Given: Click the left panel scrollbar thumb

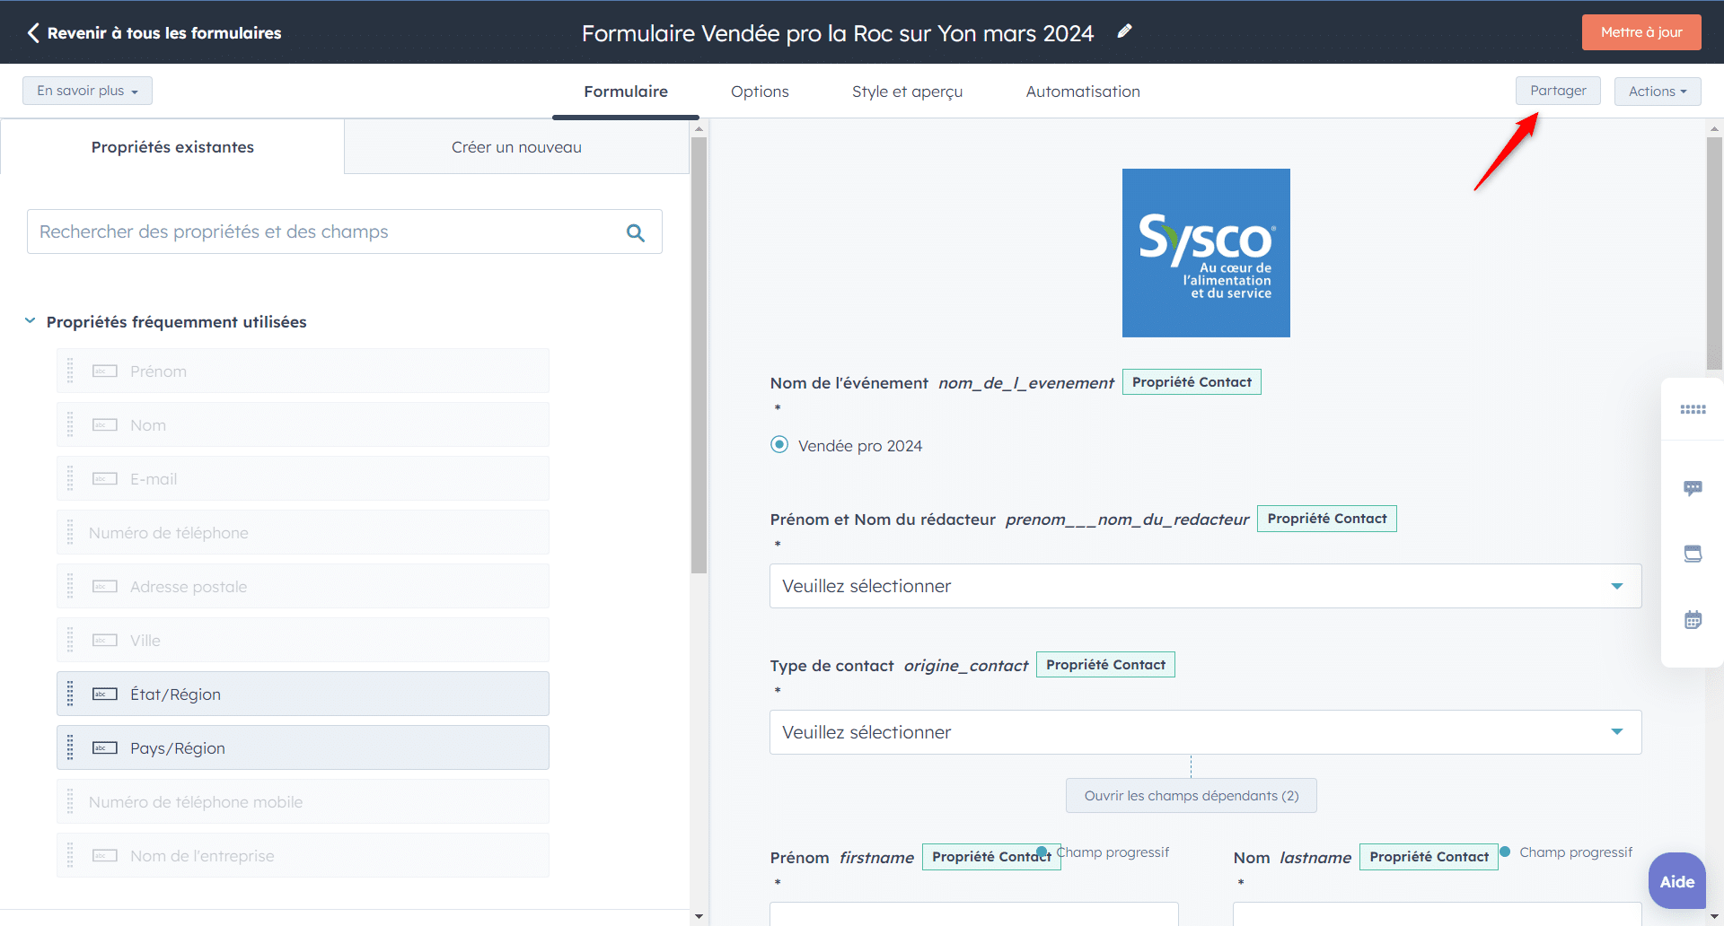Looking at the screenshot, I should (x=699, y=354).
